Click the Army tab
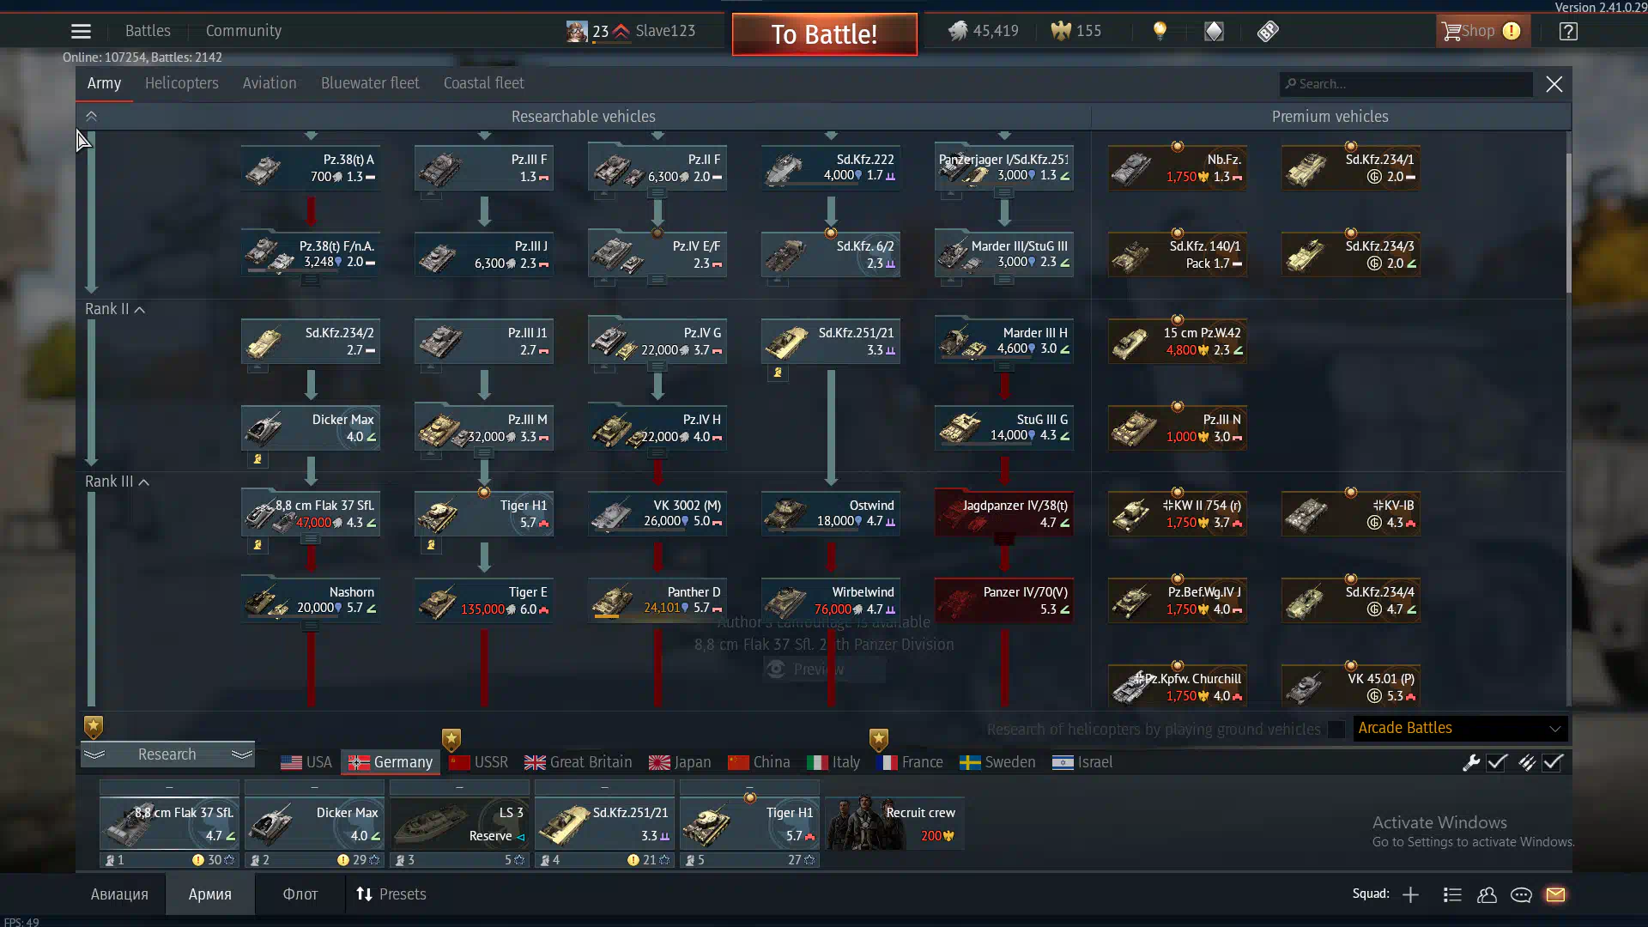Image resolution: width=1648 pixels, height=927 pixels. (104, 83)
